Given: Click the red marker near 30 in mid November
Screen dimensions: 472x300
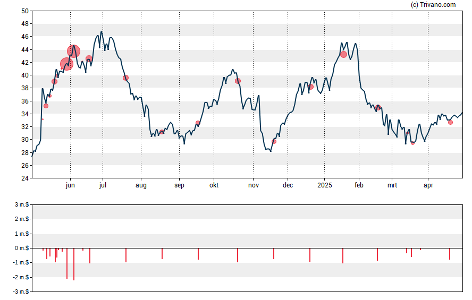Looking at the screenshot, I should tap(274, 141).
